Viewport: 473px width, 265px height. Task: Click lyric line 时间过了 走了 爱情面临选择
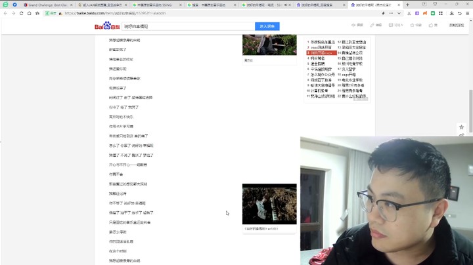coord(131,98)
